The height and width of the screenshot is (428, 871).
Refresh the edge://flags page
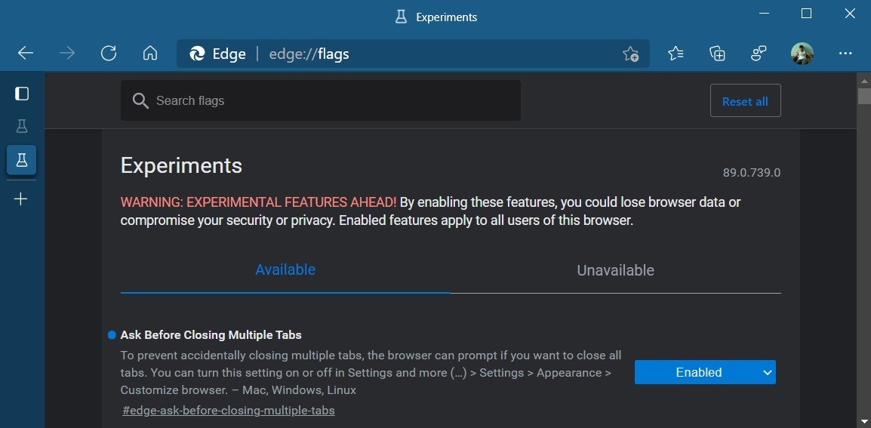[x=109, y=54]
